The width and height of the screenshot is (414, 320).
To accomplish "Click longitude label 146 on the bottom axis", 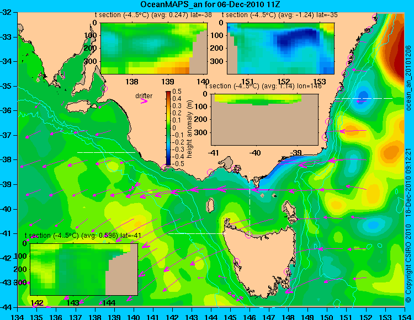I will (x=250, y=317).
